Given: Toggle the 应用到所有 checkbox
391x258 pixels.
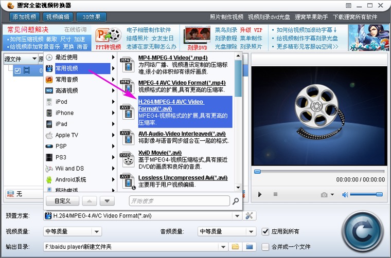Looking at the screenshot, I should tap(265, 231).
